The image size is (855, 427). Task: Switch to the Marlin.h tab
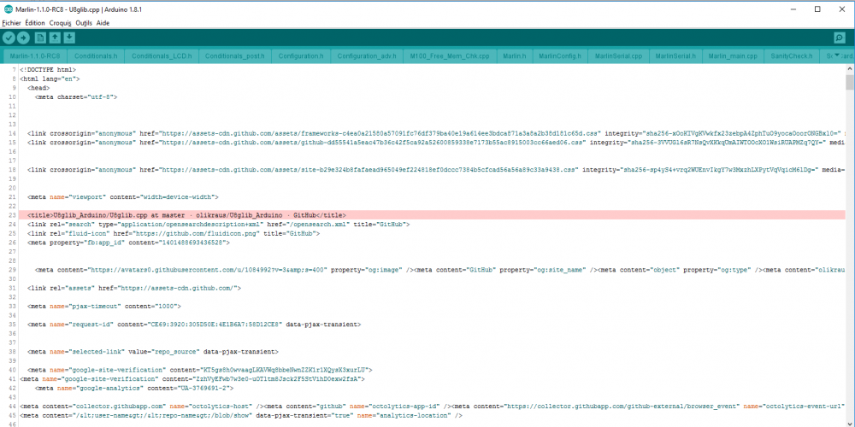click(x=514, y=56)
